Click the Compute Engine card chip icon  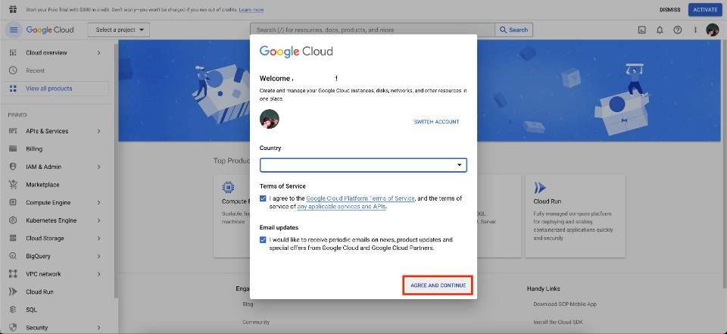[x=228, y=187]
